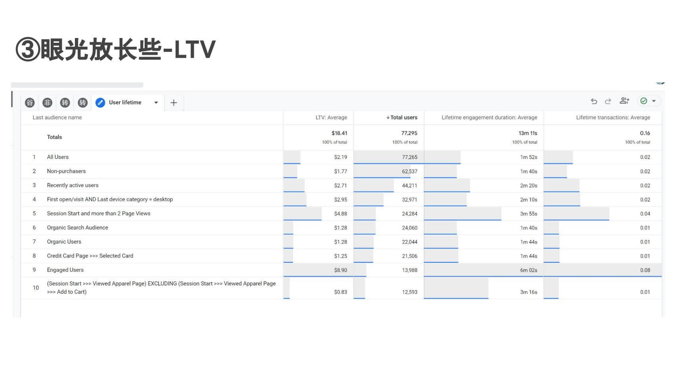Click Lifetime engagement duration: Average header
676x380 pixels.
[489, 118]
